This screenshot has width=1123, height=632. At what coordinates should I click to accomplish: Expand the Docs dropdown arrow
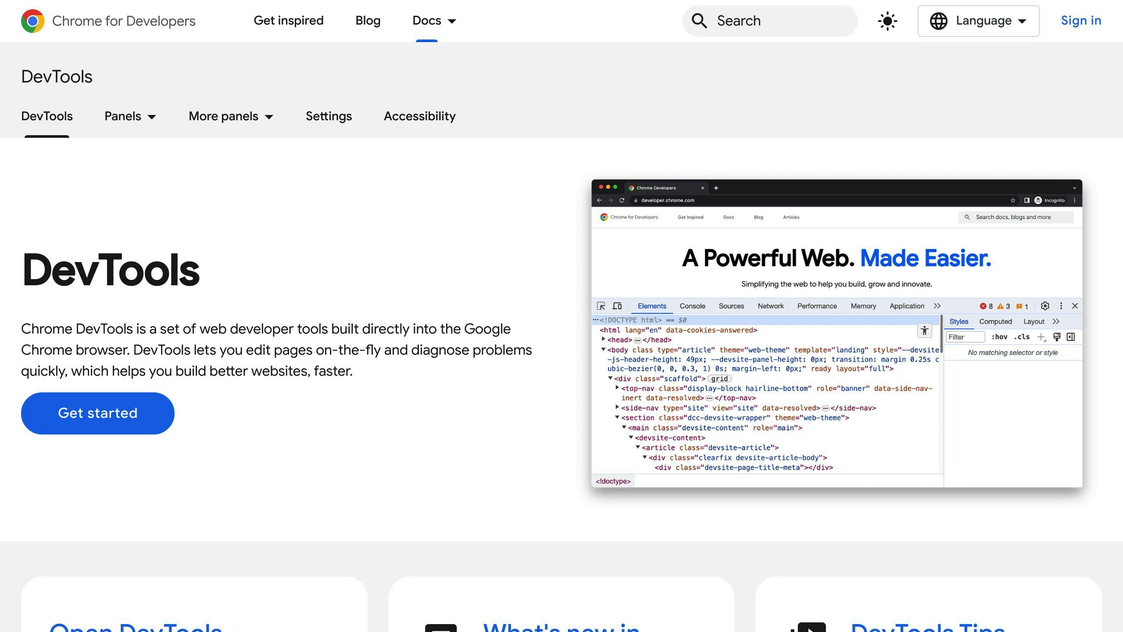452,21
